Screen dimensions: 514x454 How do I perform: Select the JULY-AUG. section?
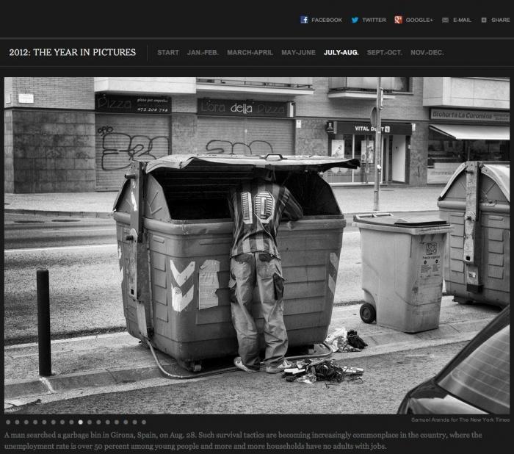click(x=341, y=52)
